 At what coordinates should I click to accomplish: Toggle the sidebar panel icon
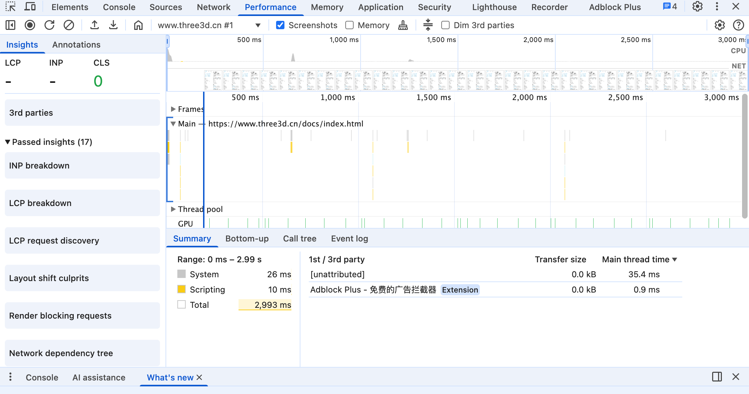point(10,25)
